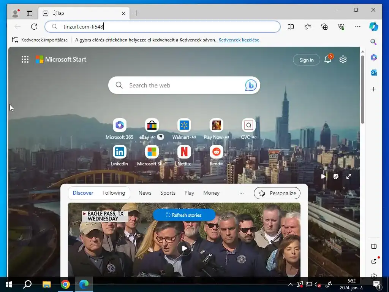Expand the background to full view

point(349,176)
